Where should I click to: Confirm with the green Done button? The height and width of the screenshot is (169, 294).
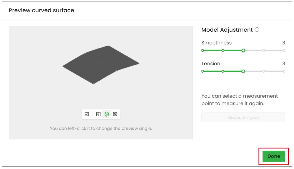tap(274, 156)
